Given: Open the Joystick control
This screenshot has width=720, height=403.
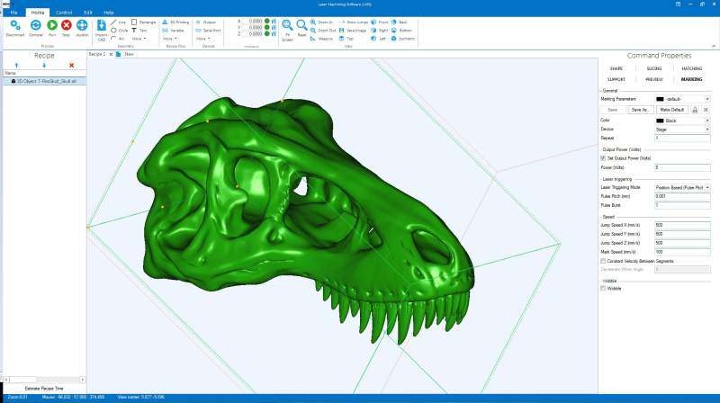Looking at the screenshot, I should click(82, 25).
